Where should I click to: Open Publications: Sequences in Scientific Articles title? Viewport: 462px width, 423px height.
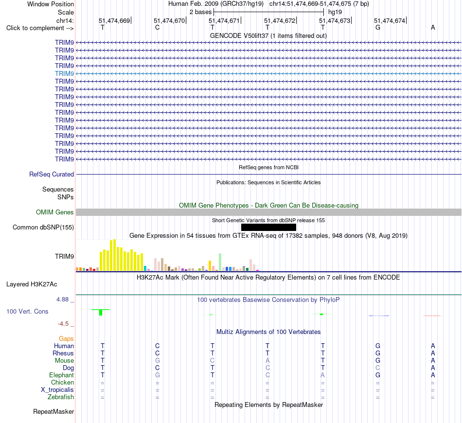coord(268,182)
